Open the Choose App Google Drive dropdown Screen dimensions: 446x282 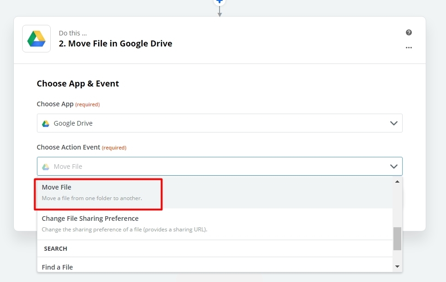click(220, 123)
